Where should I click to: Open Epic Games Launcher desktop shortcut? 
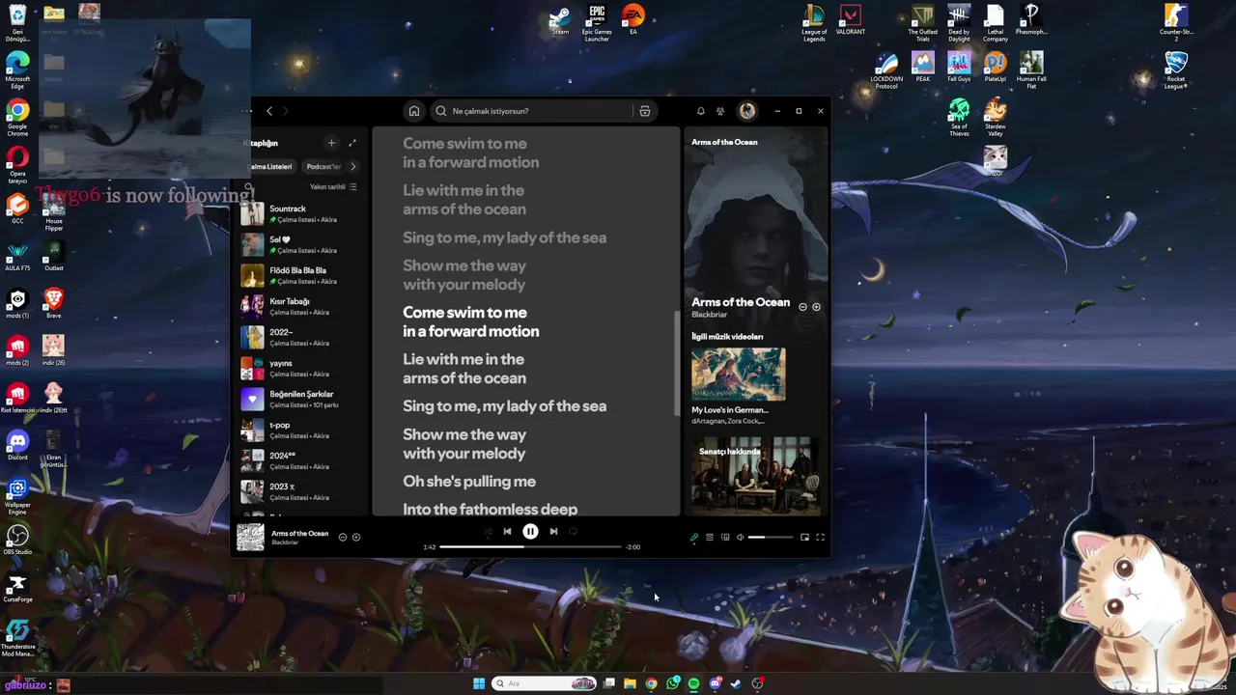point(597,23)
